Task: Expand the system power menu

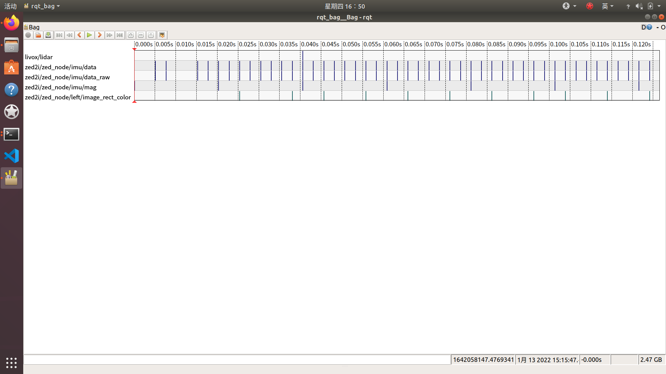Action: click(x=659, y=6)
